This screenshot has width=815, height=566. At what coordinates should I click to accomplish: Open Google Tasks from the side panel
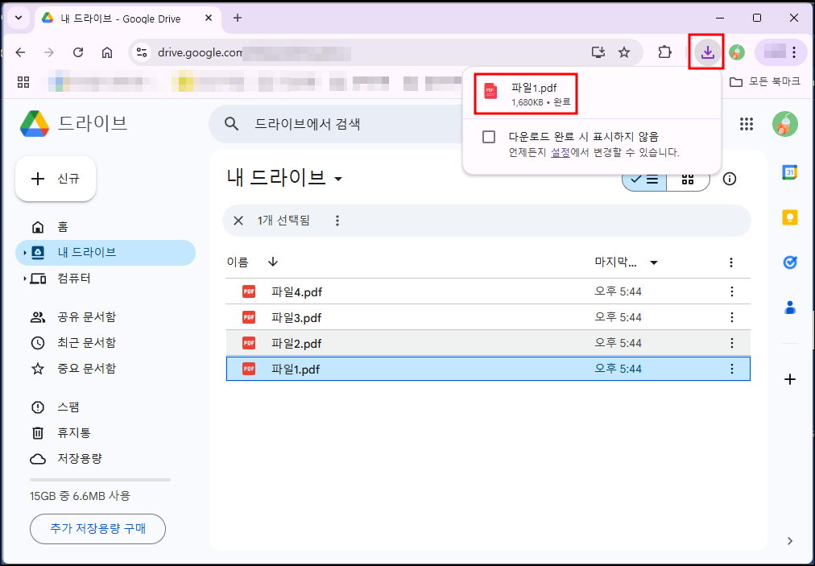click(x=790, y=262)
